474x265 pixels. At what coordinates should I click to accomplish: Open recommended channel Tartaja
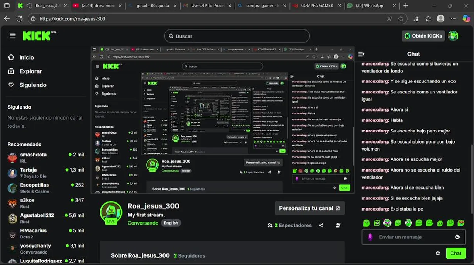pos(46,173)
